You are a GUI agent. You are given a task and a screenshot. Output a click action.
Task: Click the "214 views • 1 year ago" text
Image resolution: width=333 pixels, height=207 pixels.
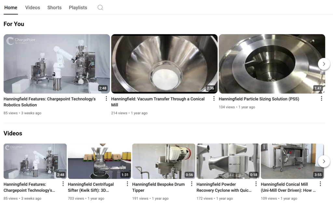129,113
